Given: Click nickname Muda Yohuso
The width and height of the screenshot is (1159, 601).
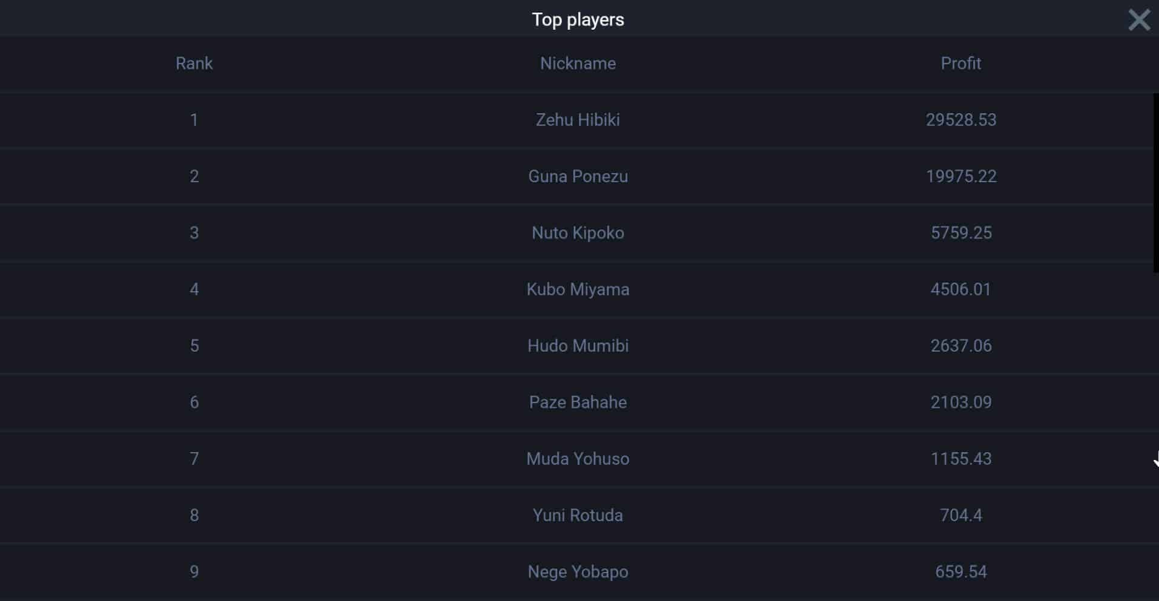Looking at the screenshot, I should tap(578, 459).
